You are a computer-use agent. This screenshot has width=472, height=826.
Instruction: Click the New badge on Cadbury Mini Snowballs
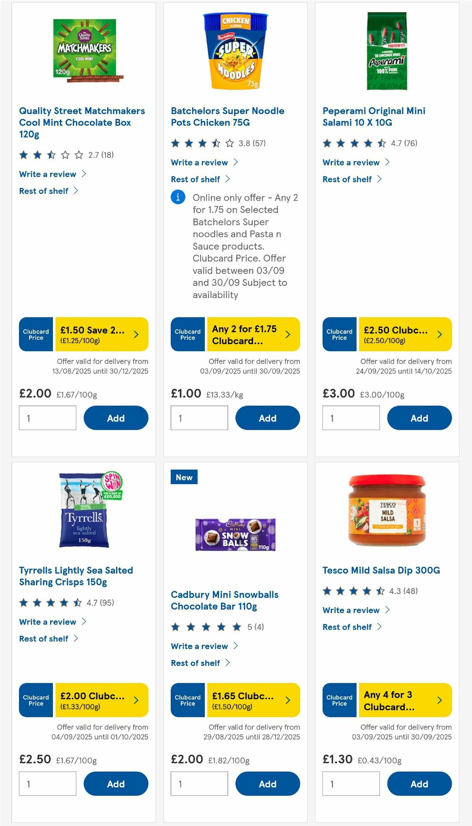184,477
